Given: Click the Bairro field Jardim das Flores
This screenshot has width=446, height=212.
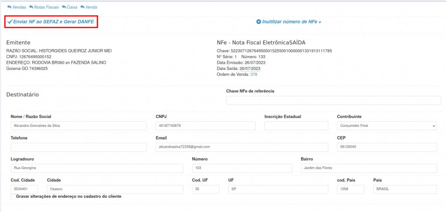Looking at the screenshot, I should [x=368, y=168].
